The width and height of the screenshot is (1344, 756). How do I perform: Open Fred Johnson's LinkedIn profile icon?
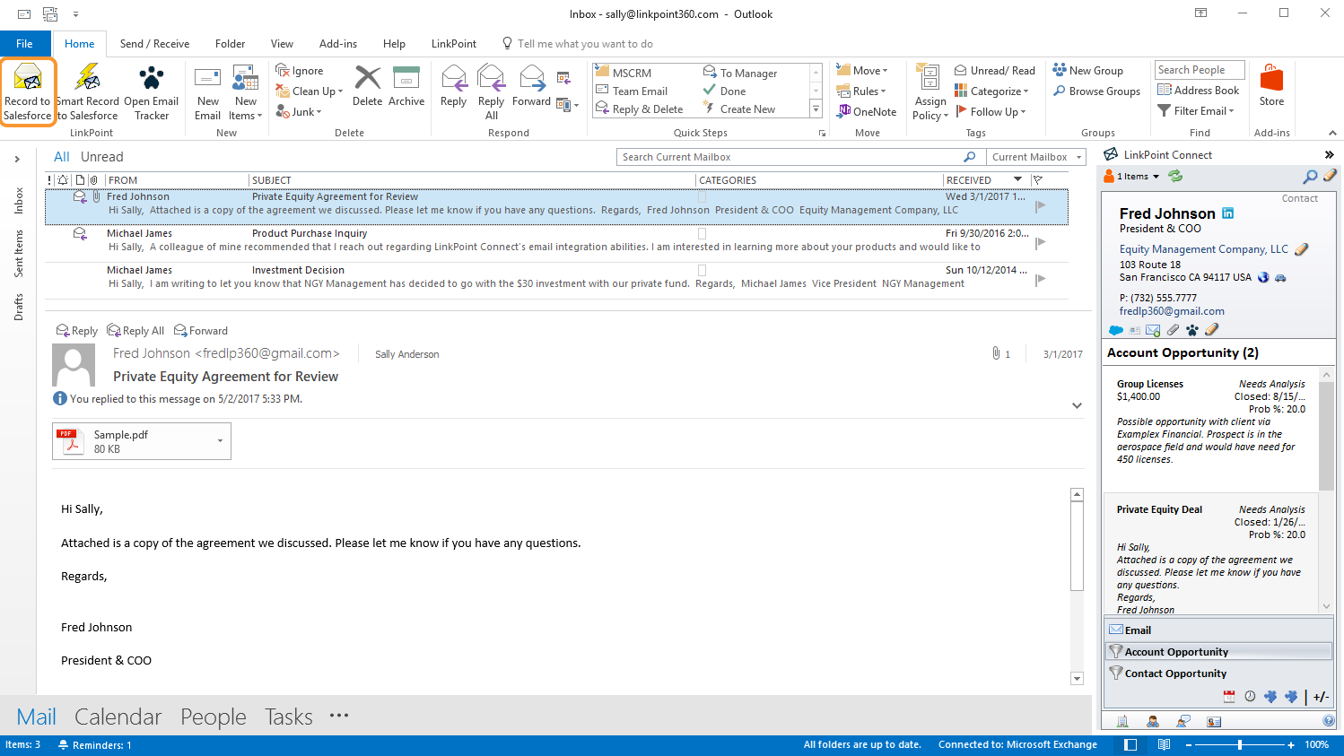[x=1228, y=213]
